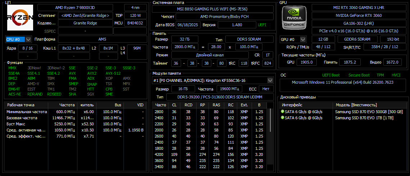Image resolution: width=410 pixels, height=176 pixels.
Task: Select the 'Базовая частота' row
Action: 75,117
